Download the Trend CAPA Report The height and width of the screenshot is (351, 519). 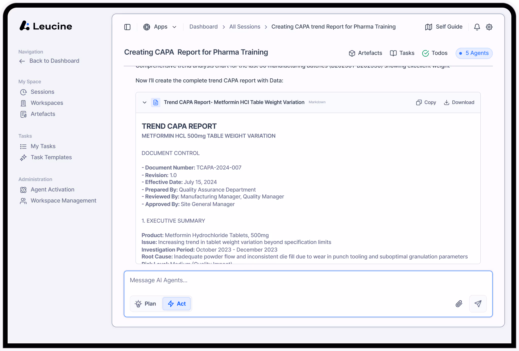[x=459, y=102]
